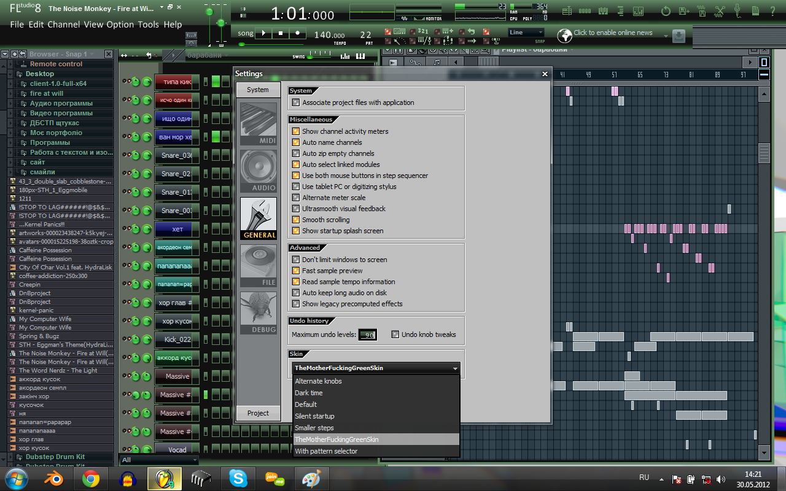Choose With pattern selector skin option
The width and height of the screenshot is (786, 491).
[376, 451]
